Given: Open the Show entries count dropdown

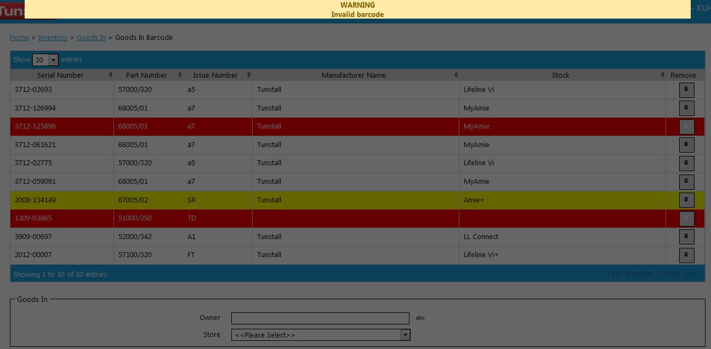Looking at the screenshot, I should point(45,60).
